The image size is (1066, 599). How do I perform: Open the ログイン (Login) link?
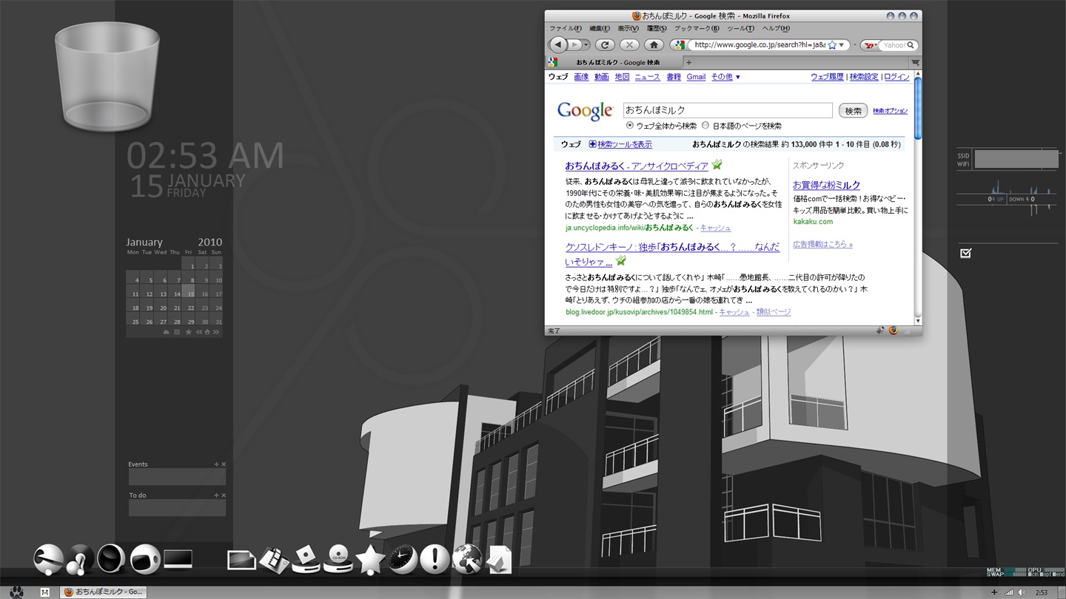click(x=897, y=77)
